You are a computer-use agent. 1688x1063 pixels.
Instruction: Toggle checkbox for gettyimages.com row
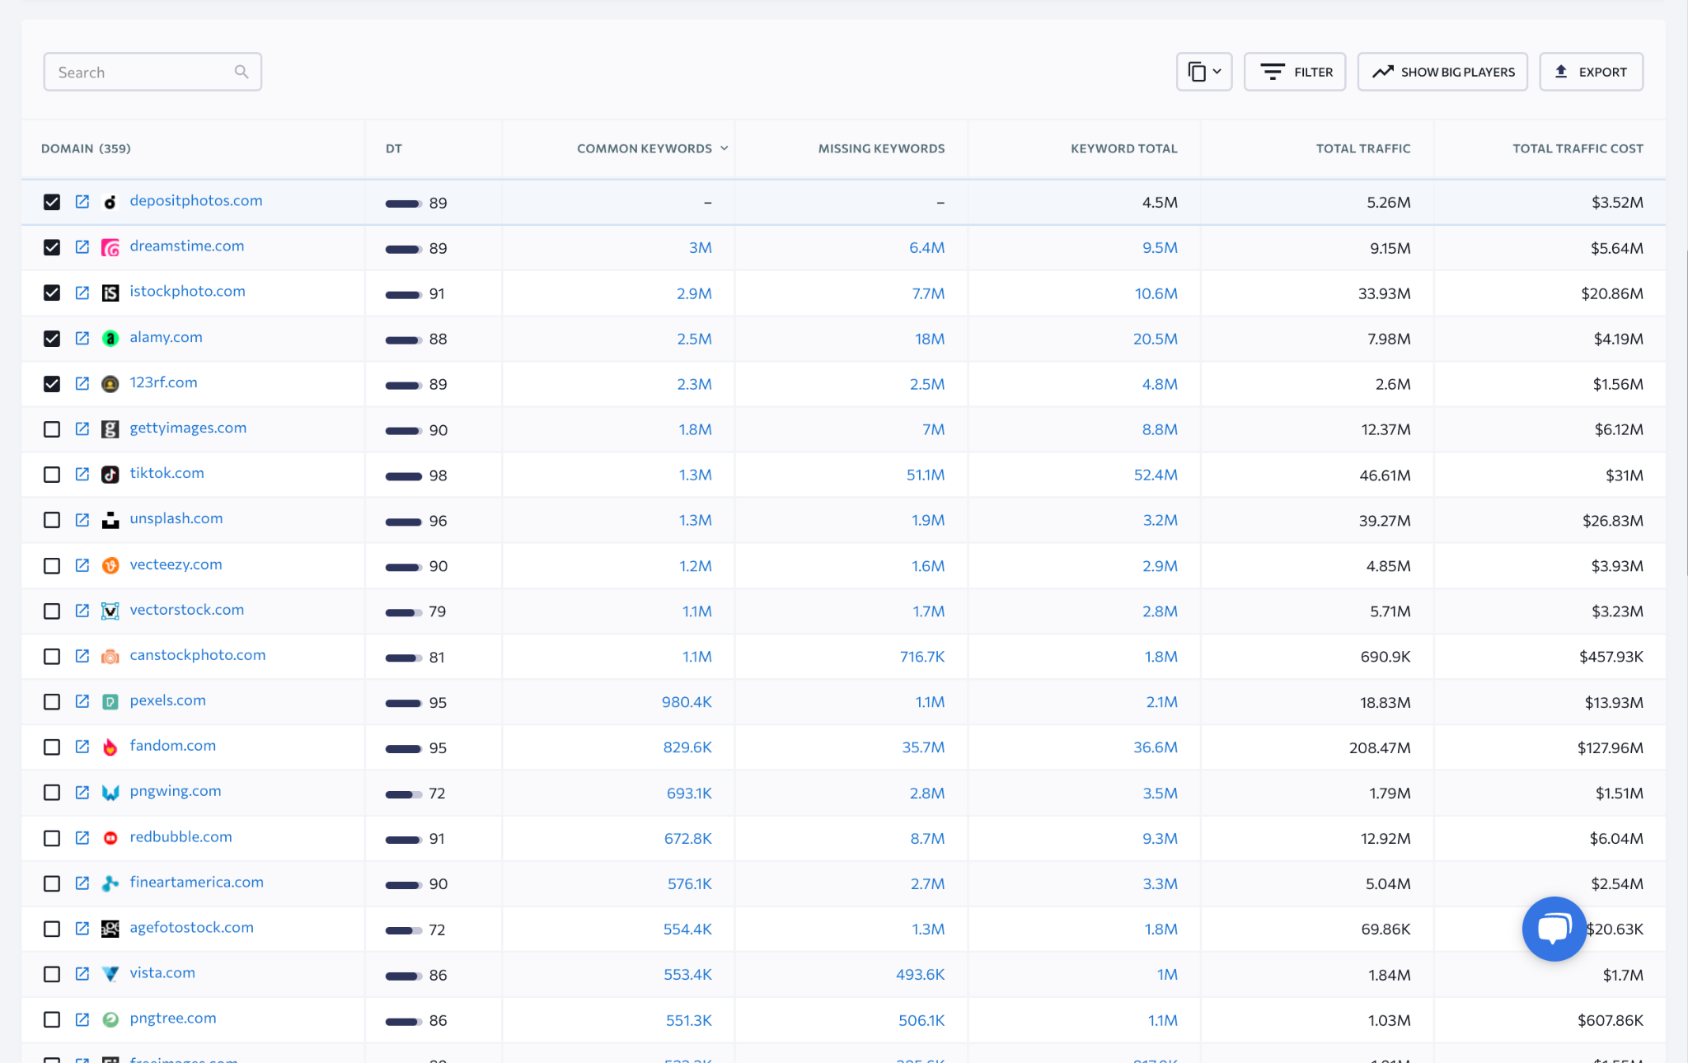(x=53, y=428)
